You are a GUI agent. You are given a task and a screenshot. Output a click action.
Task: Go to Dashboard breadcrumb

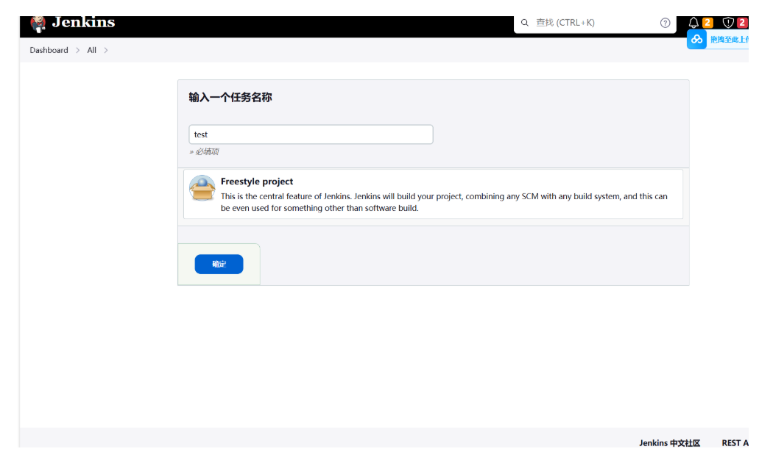[x=49, y=50]
